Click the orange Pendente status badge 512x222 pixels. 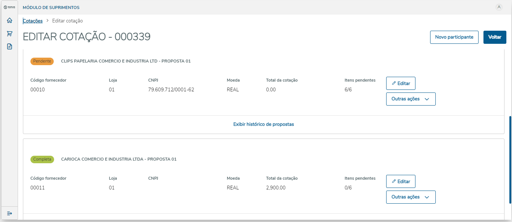click(x=42, y=61)
